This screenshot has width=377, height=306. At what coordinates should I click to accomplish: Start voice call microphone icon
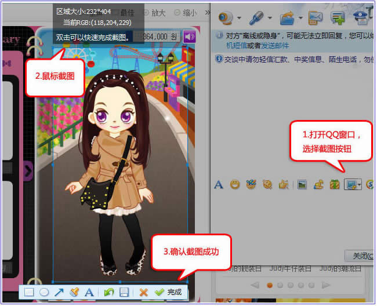tap(256, 18)
